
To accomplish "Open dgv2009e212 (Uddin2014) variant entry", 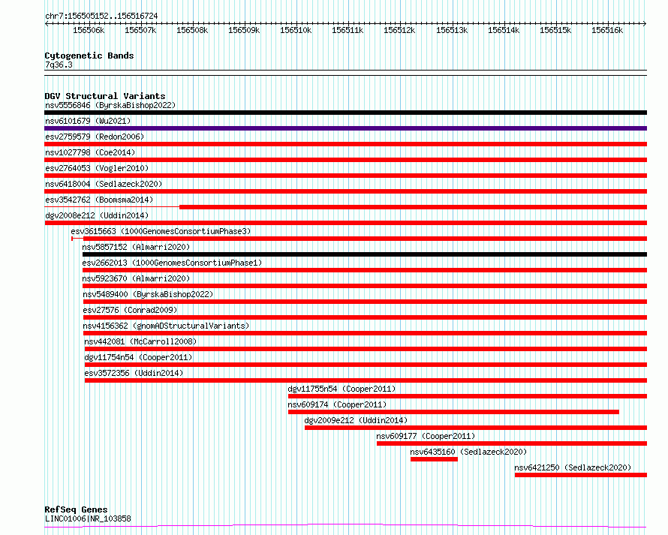I will 356,420.
